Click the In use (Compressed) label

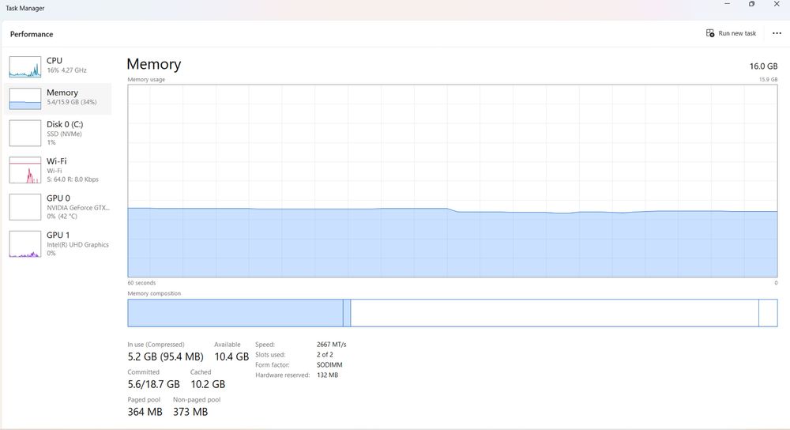point(156,345)
